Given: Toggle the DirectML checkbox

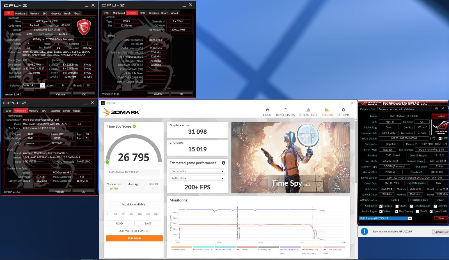Looking at the screenshot, I should (x=435, y=206).
